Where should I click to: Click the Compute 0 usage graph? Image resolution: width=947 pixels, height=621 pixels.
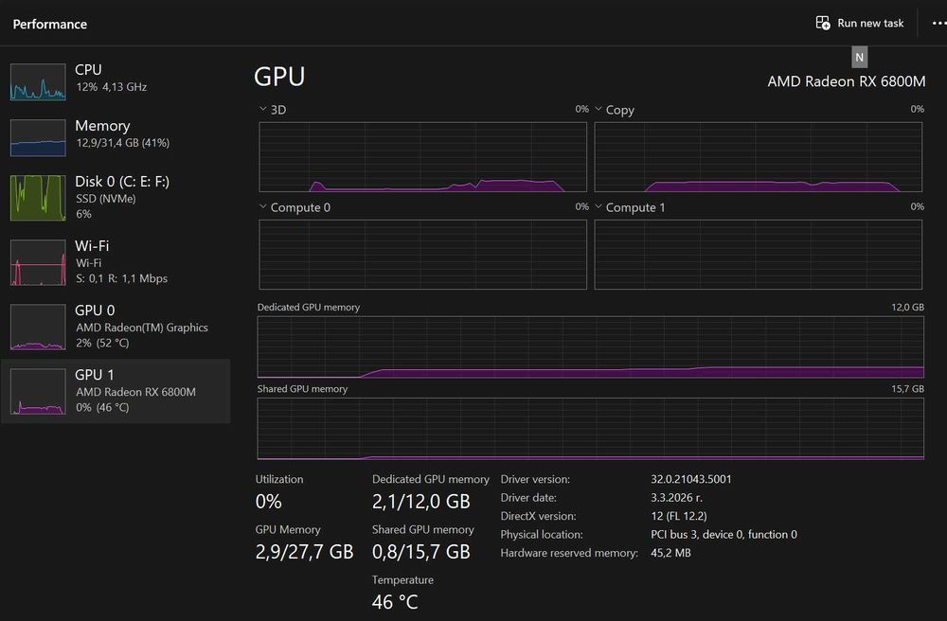pyautogui.click(x=422, y=254)
